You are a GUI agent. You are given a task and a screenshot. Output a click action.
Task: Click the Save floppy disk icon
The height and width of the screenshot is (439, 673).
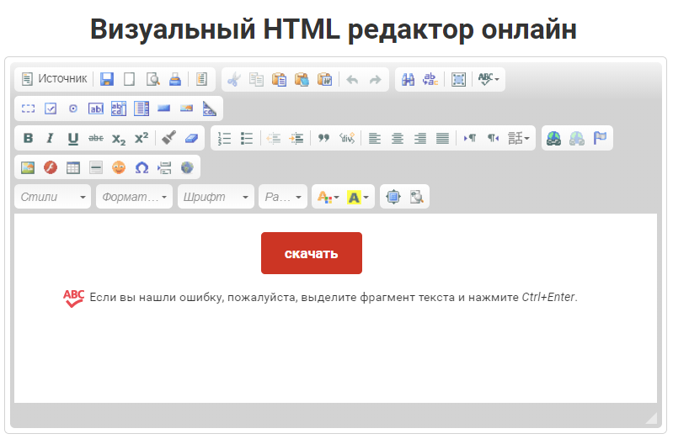(x=107, y=79)
